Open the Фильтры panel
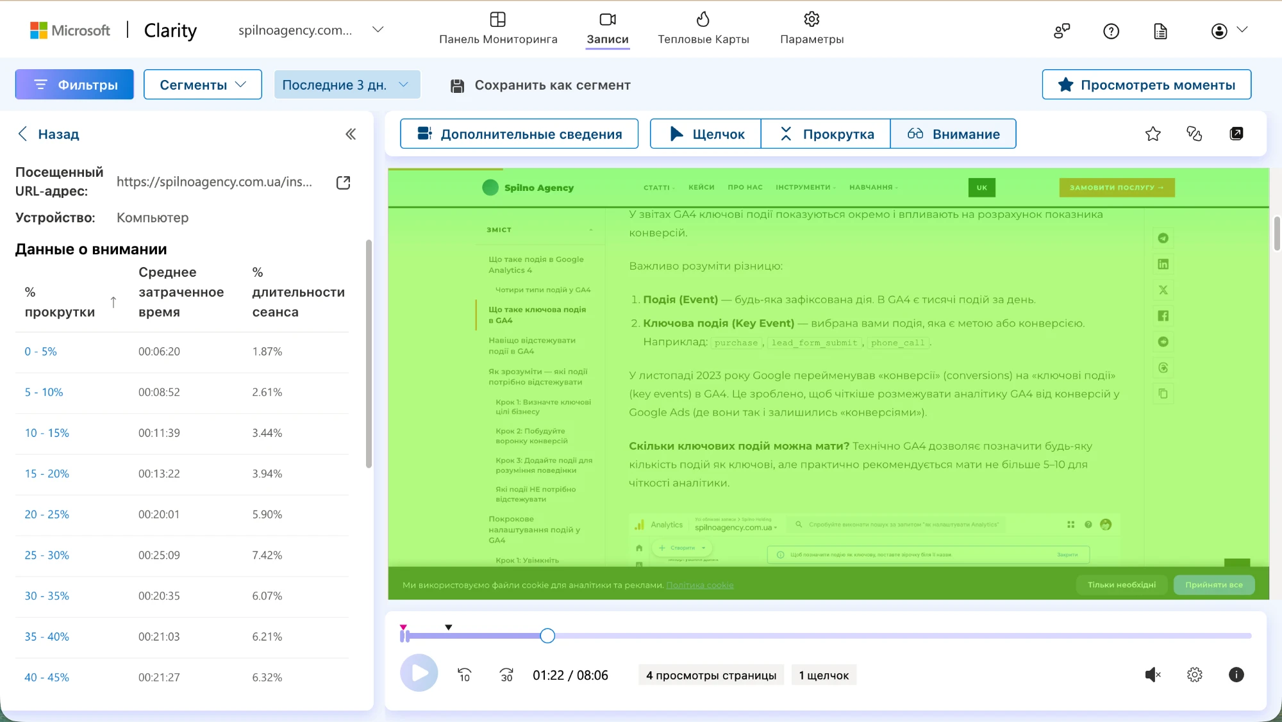Image resolution: width=1282 pixels, height=722 pixels. (74, 85)
